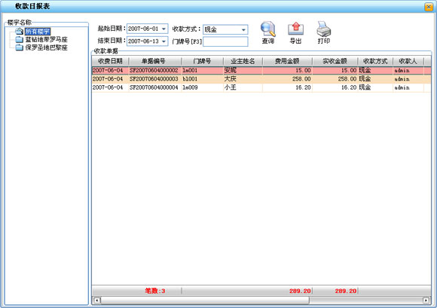Select row with receipt SF20070604000003
The image size is (437, 308).
(261, 79)
